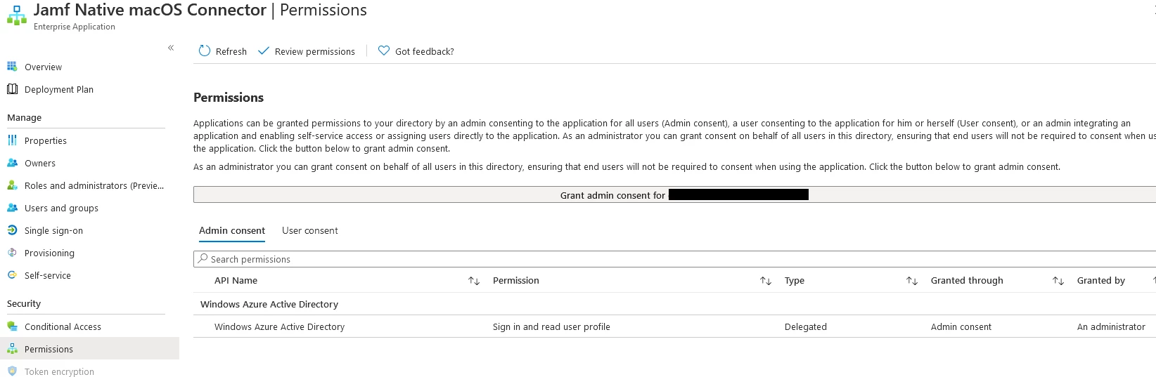The height and width of the screenshot is (377, 1156).
Task: Click the Deployment Plan book icon
Action: (x=12, y=89)
